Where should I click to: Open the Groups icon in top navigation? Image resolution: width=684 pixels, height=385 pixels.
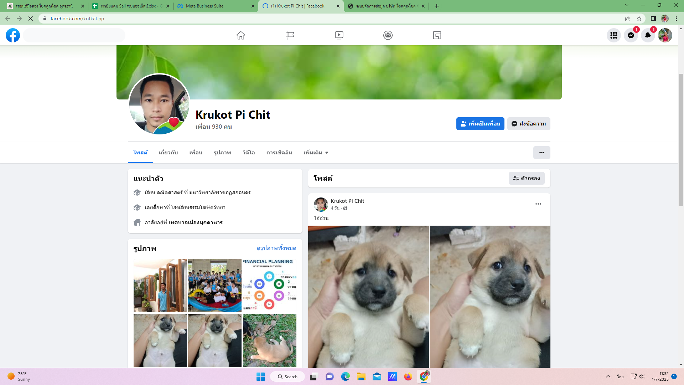(388, 35)
